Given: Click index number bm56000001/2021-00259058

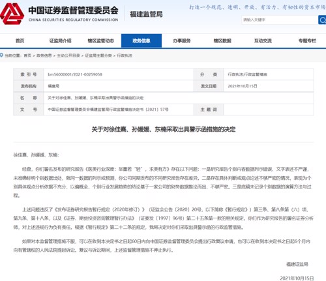Looking at the screenshot, I should 75,74.
